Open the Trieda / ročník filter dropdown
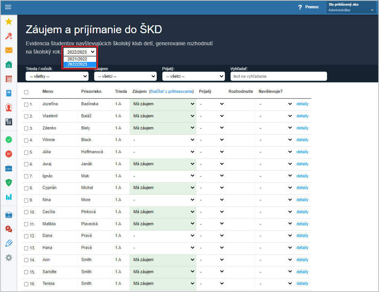Image resolution: width=379 pixels, height=292 pixels. coord(57,76)
